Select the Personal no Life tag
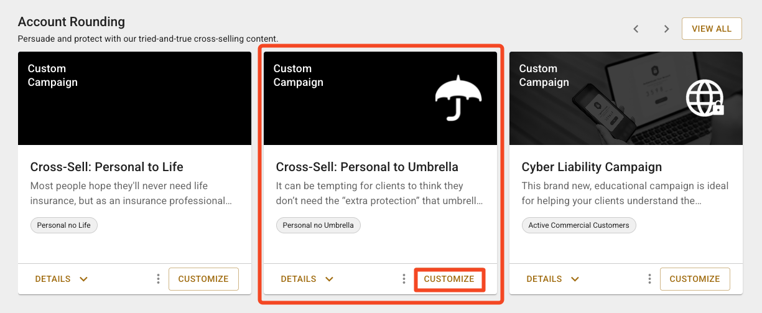The height and width of the screenshot is (313, 762). tap(64, 225)
